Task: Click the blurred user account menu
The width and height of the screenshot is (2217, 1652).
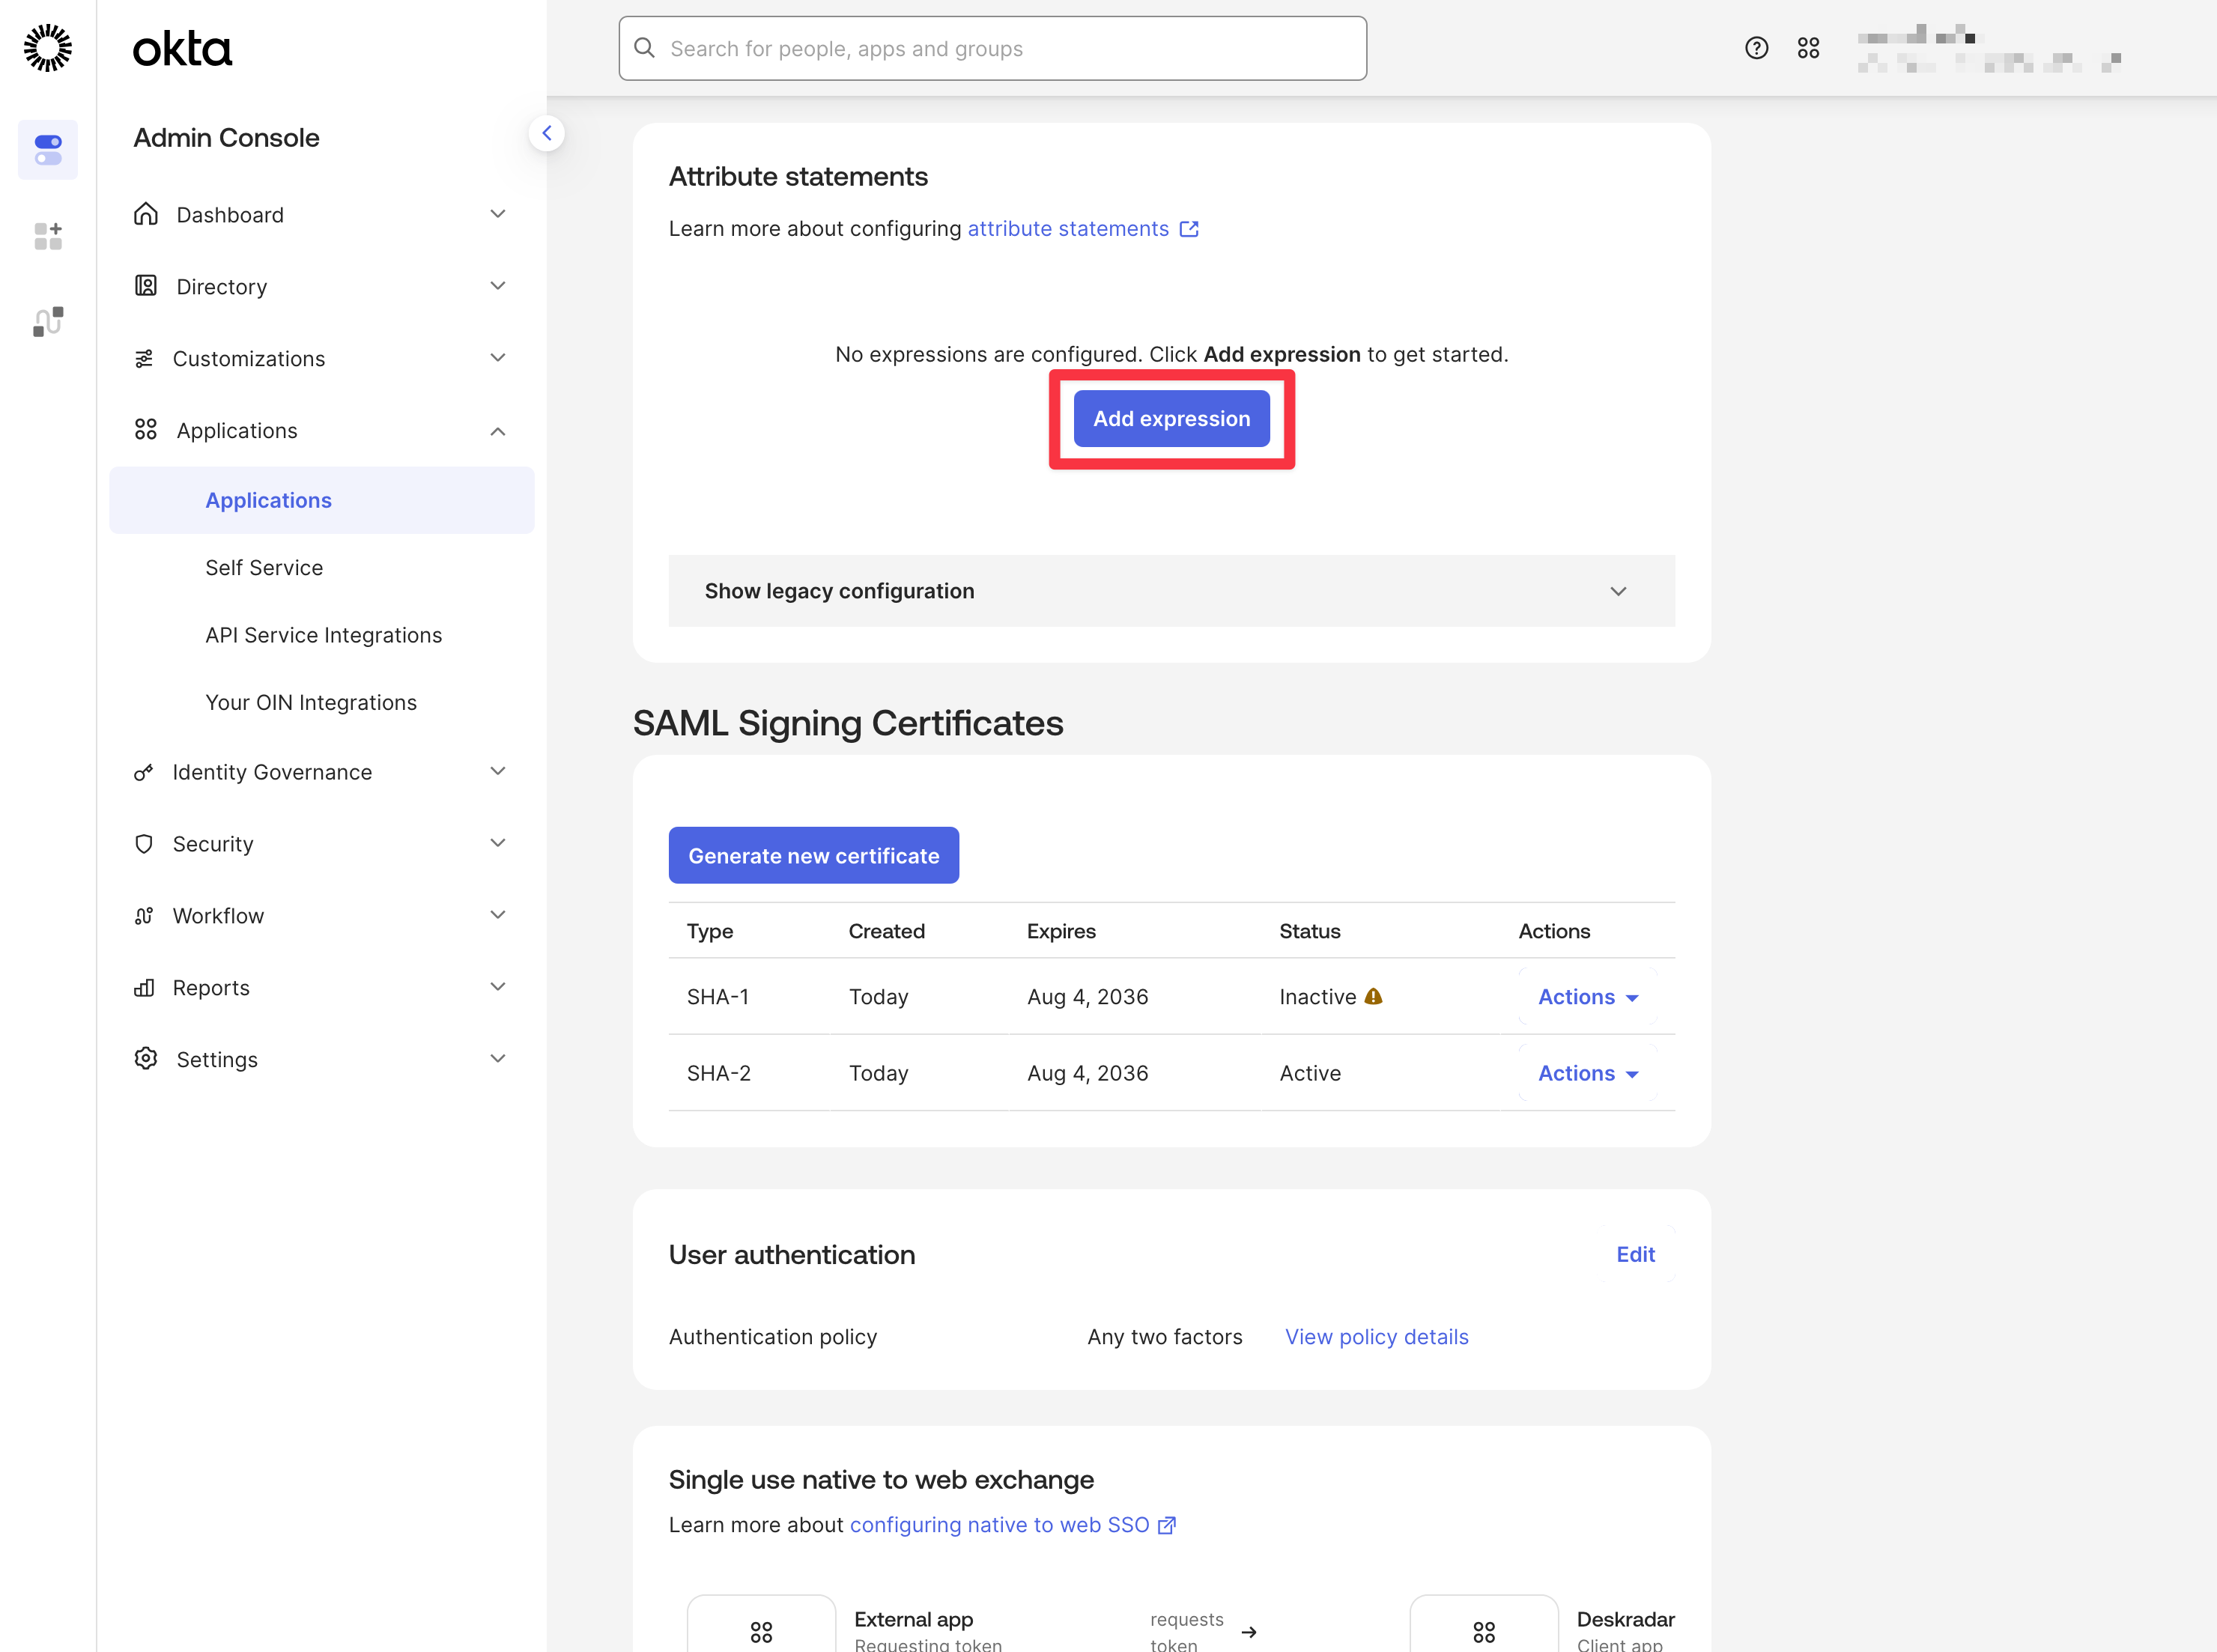Action: point(1989,48)
